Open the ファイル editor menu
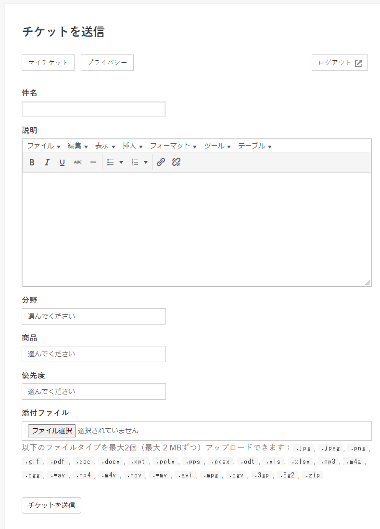 tap(44, 146)
